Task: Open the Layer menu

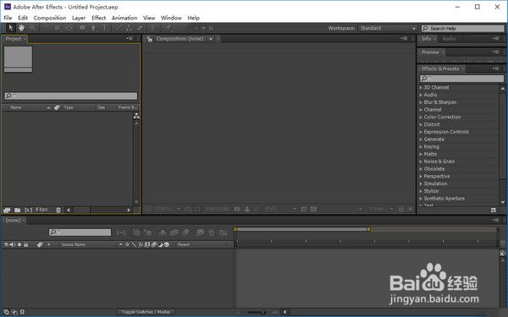Action: click(79, 18)
